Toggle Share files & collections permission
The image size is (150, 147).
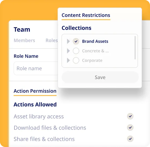(x=130, y=139)
